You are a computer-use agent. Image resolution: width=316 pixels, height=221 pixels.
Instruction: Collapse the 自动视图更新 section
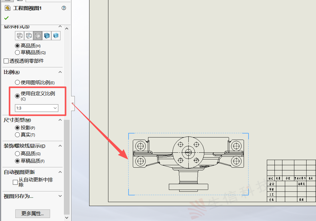click(60, 172)
